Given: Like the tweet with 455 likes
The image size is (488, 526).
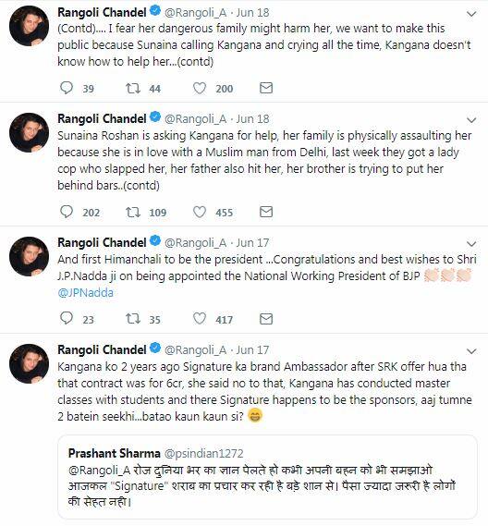Looking at the screenshot, I should 200,212.
